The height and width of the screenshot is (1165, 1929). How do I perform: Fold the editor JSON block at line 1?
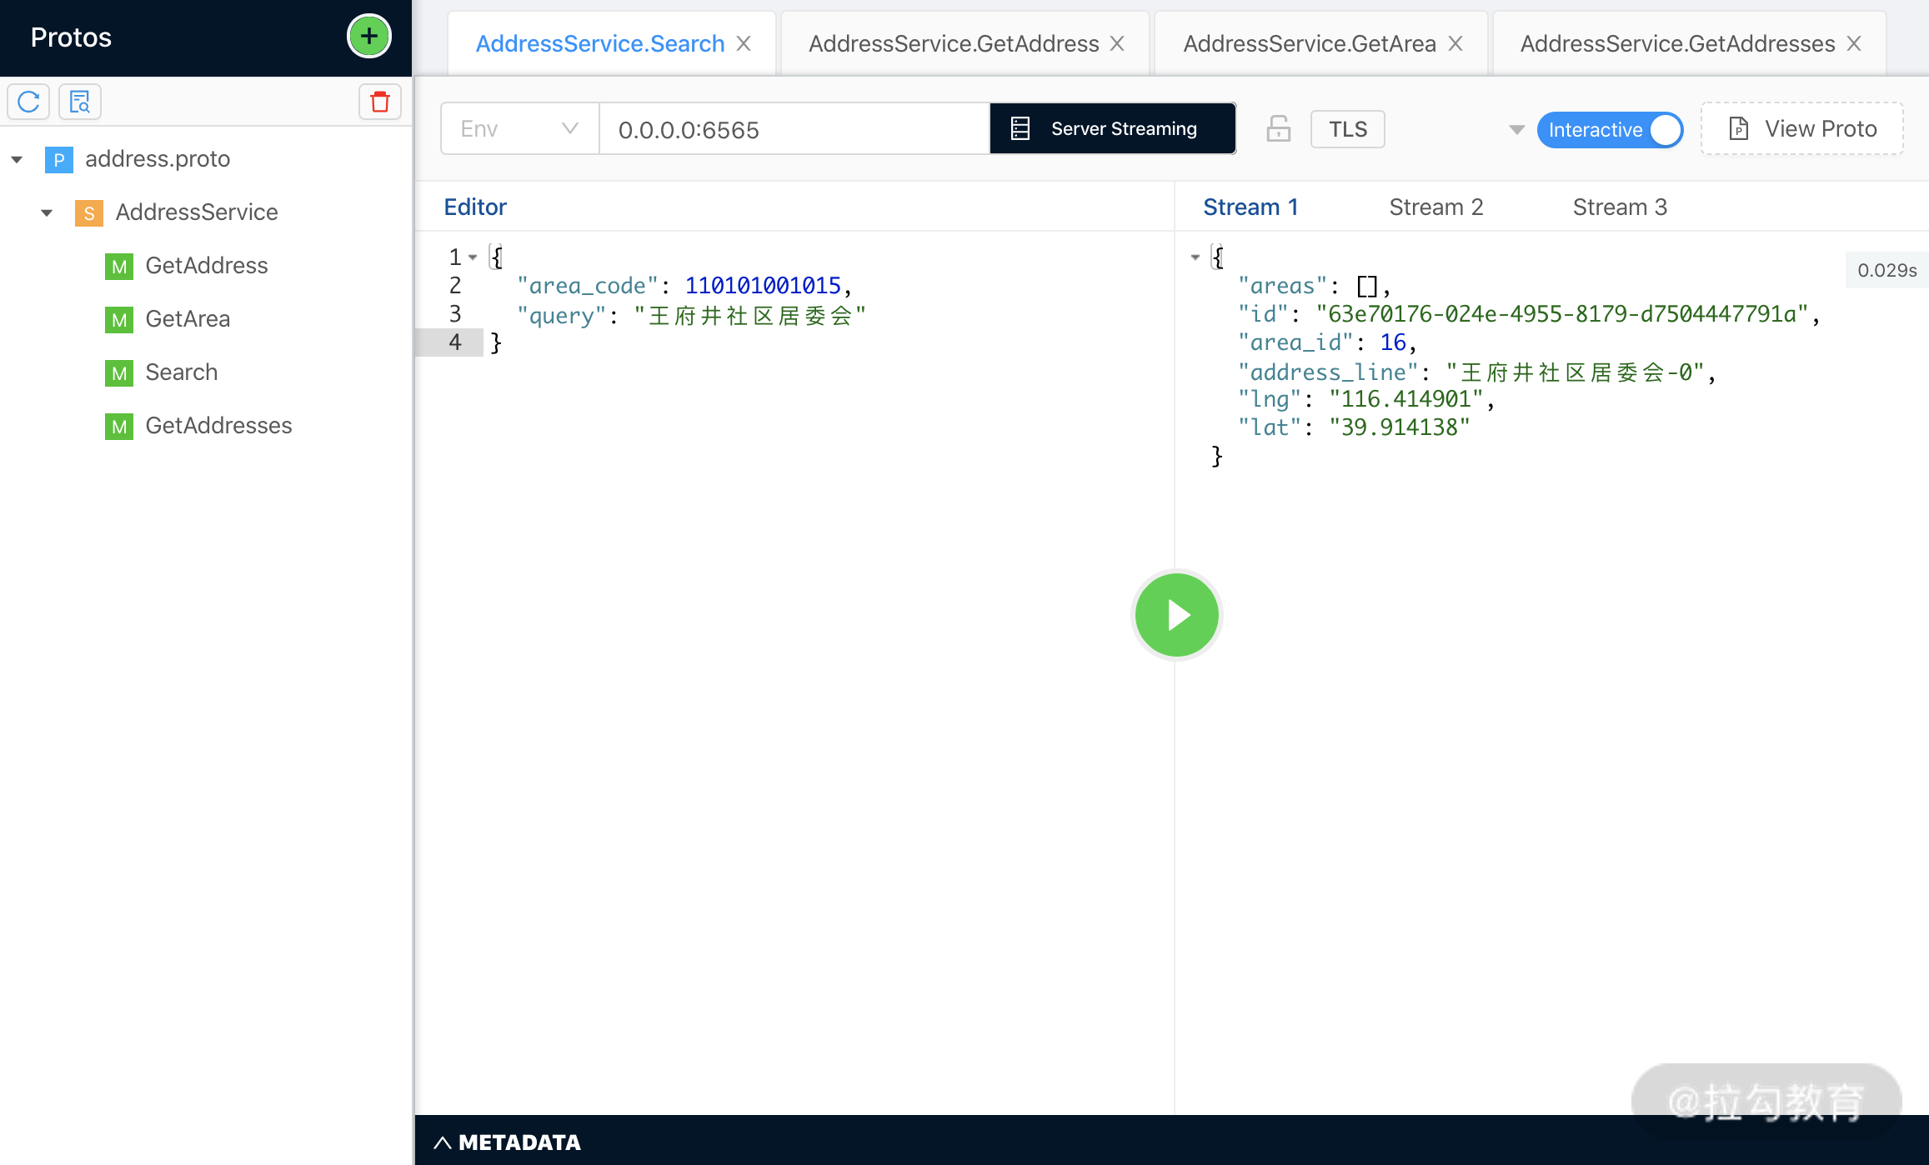(x=473, y=257)
